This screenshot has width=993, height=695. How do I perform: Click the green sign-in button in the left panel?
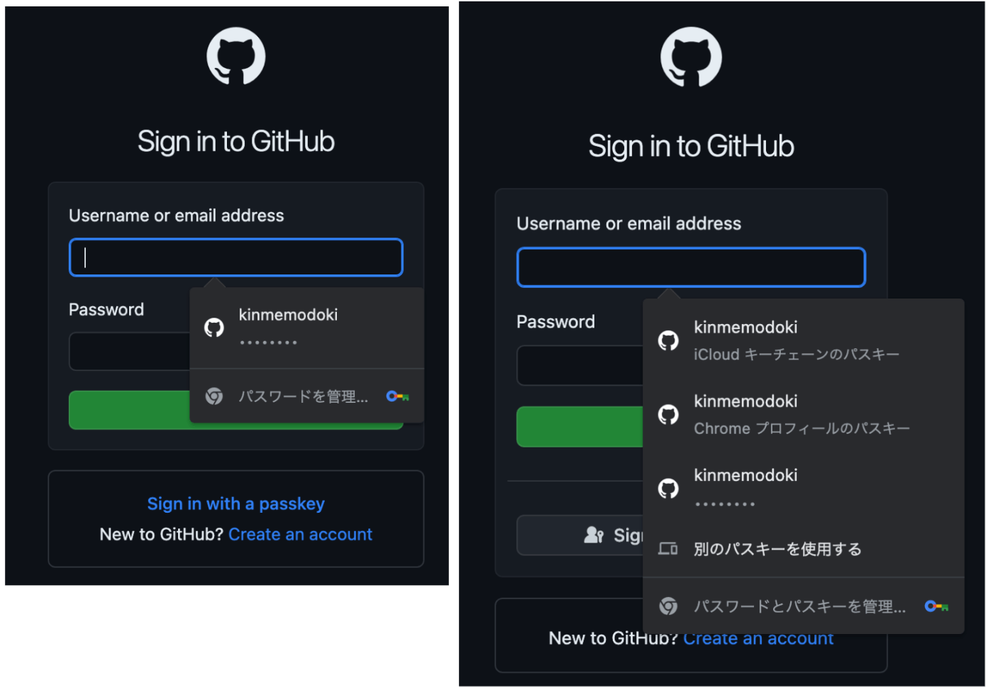pyautogui.click(x=129, y=410)
